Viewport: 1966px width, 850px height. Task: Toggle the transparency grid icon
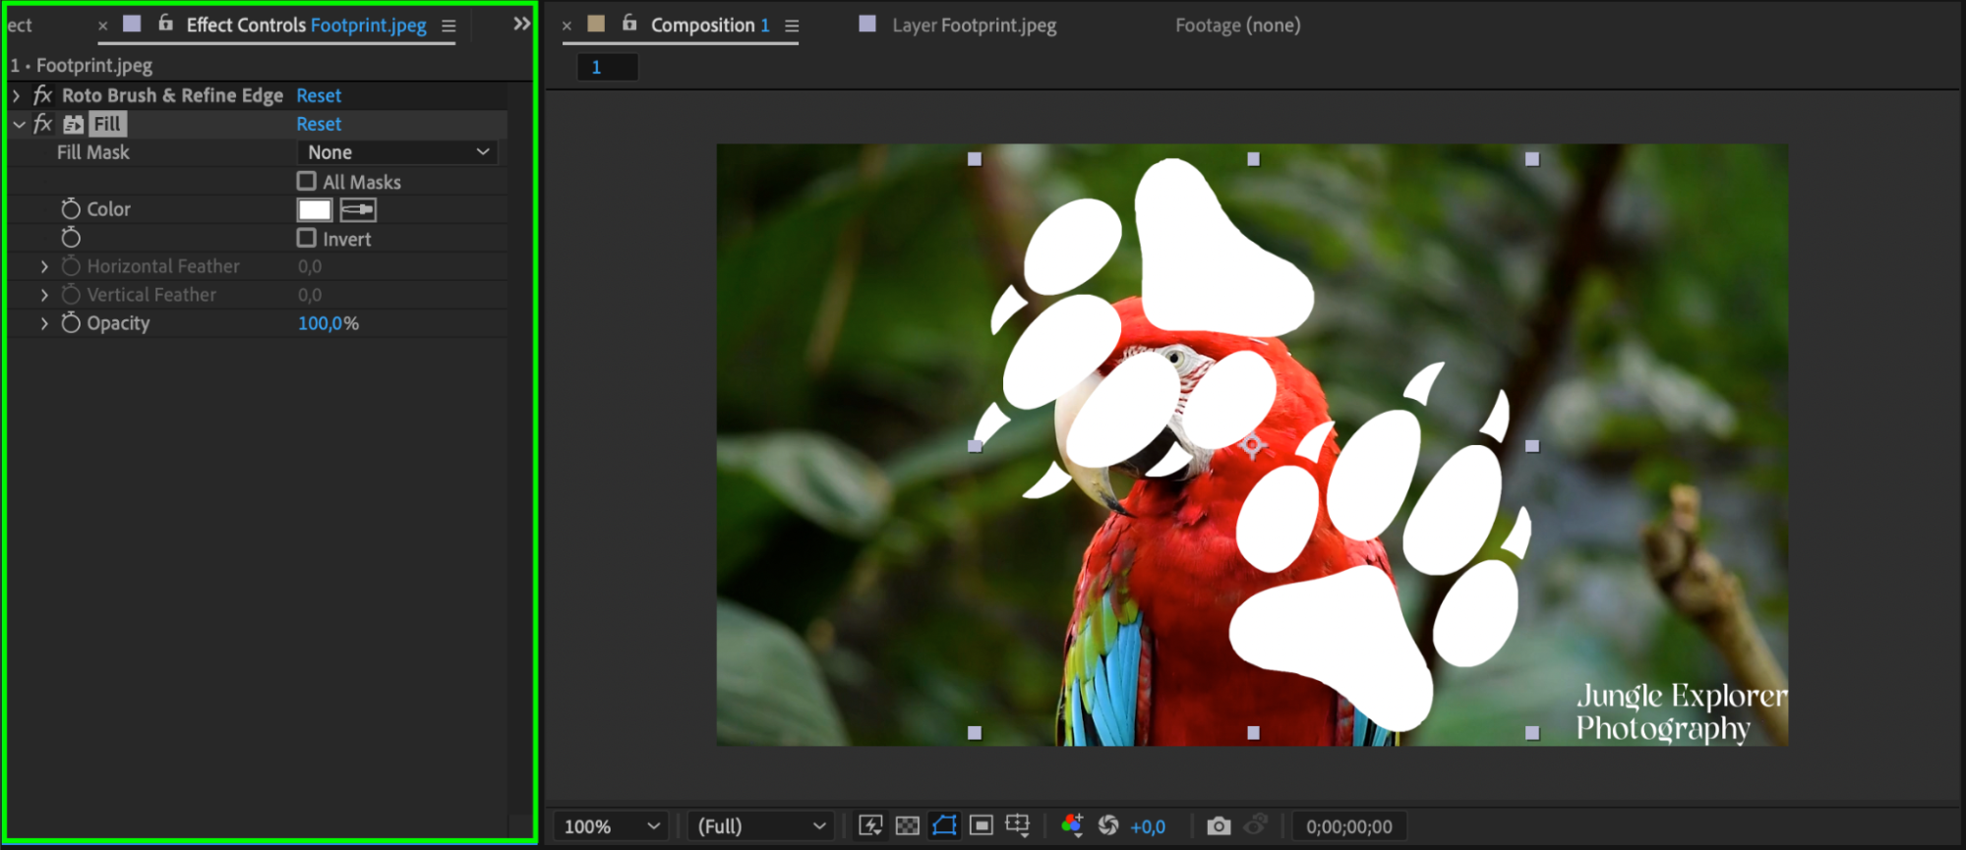tap(908, 825)
